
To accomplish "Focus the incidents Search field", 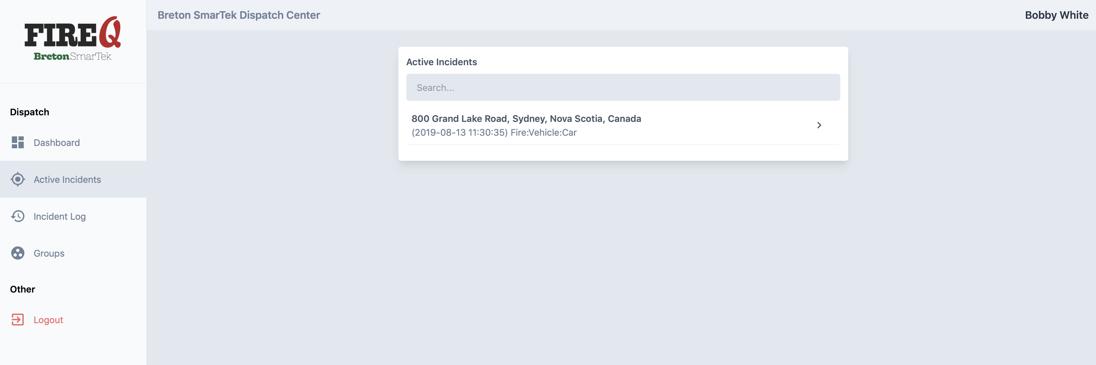I will coord(623,88).
